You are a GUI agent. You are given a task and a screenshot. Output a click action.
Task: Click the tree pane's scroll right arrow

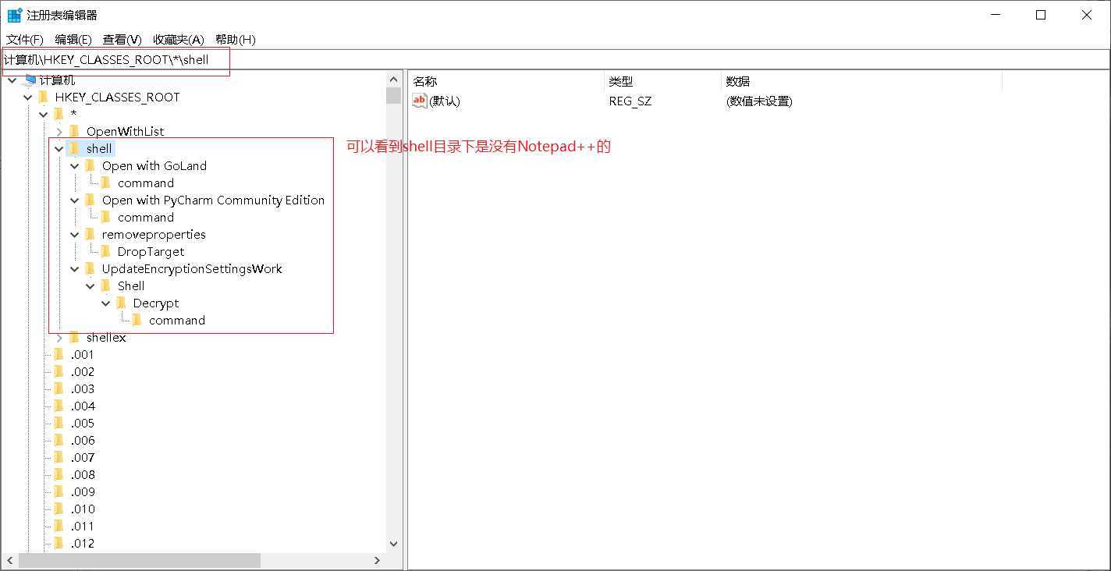[x=378, y=560]
